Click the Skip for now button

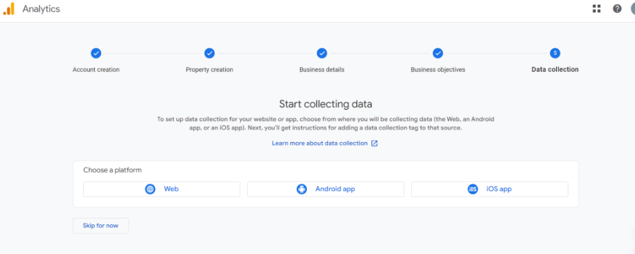[101, 226]
